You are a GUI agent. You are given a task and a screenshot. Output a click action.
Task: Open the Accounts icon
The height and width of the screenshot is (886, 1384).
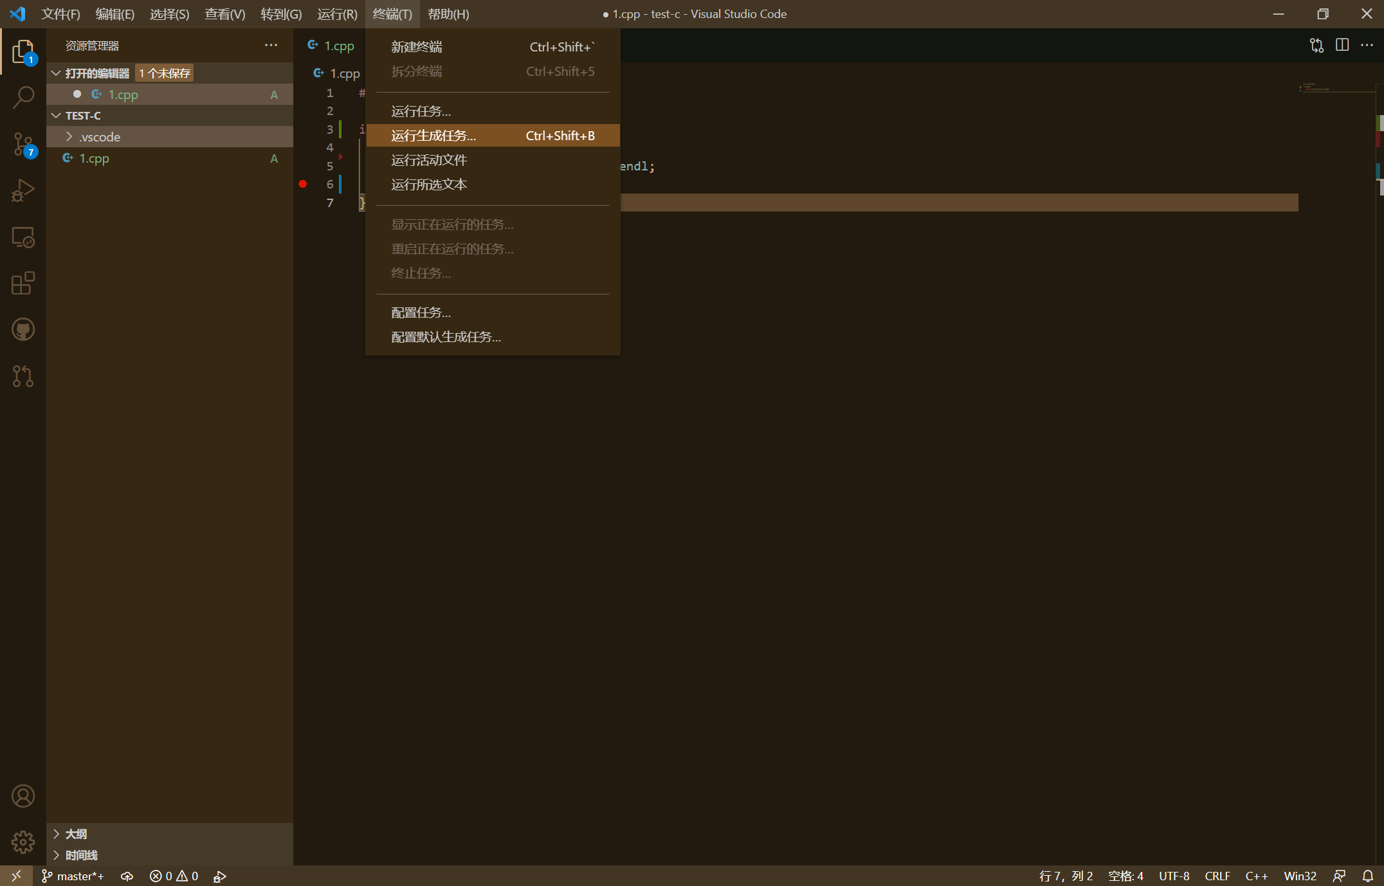click(23, 796)
